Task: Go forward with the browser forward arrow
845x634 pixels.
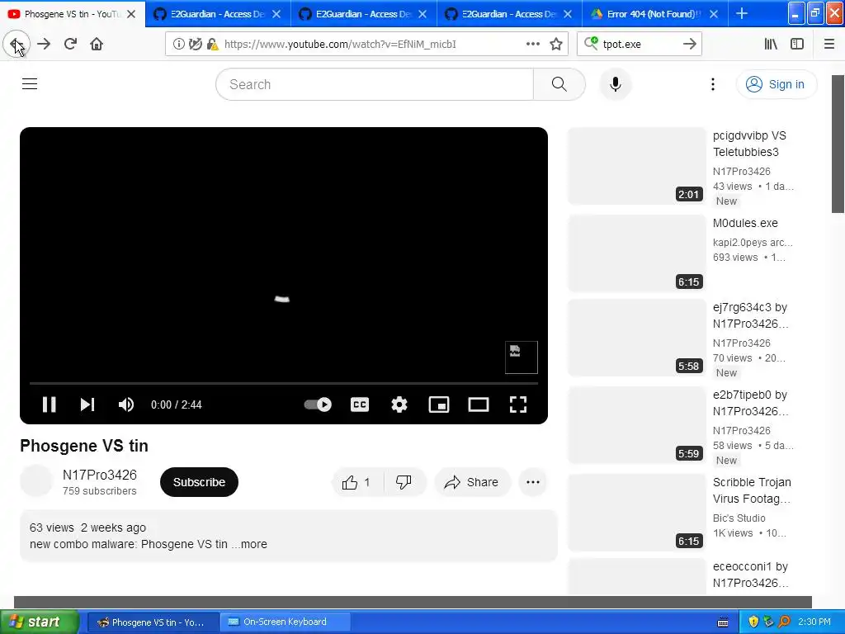Action: (x=44, y=45)
